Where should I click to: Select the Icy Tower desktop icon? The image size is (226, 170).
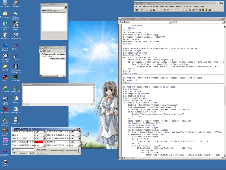coord(16,46)
